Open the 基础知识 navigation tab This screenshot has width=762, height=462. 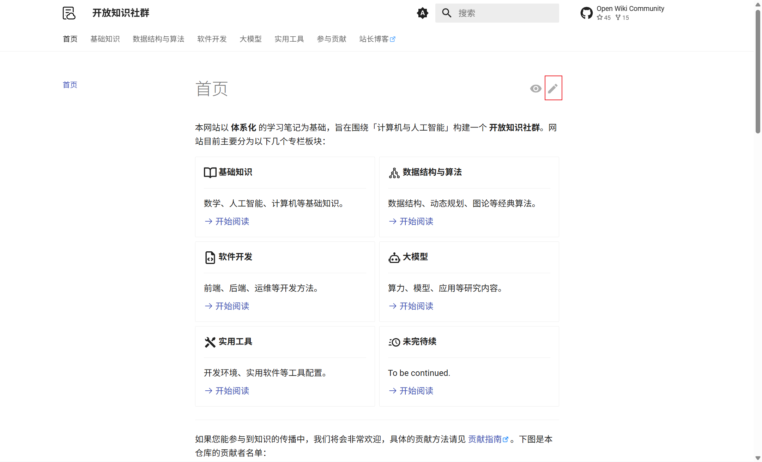[x=105, y=39]
